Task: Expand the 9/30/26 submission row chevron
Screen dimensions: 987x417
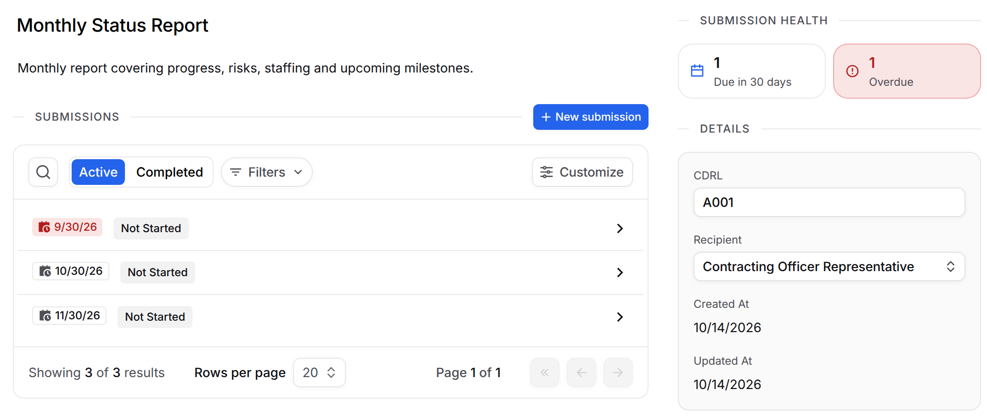Action: click(x=620, y=228)
